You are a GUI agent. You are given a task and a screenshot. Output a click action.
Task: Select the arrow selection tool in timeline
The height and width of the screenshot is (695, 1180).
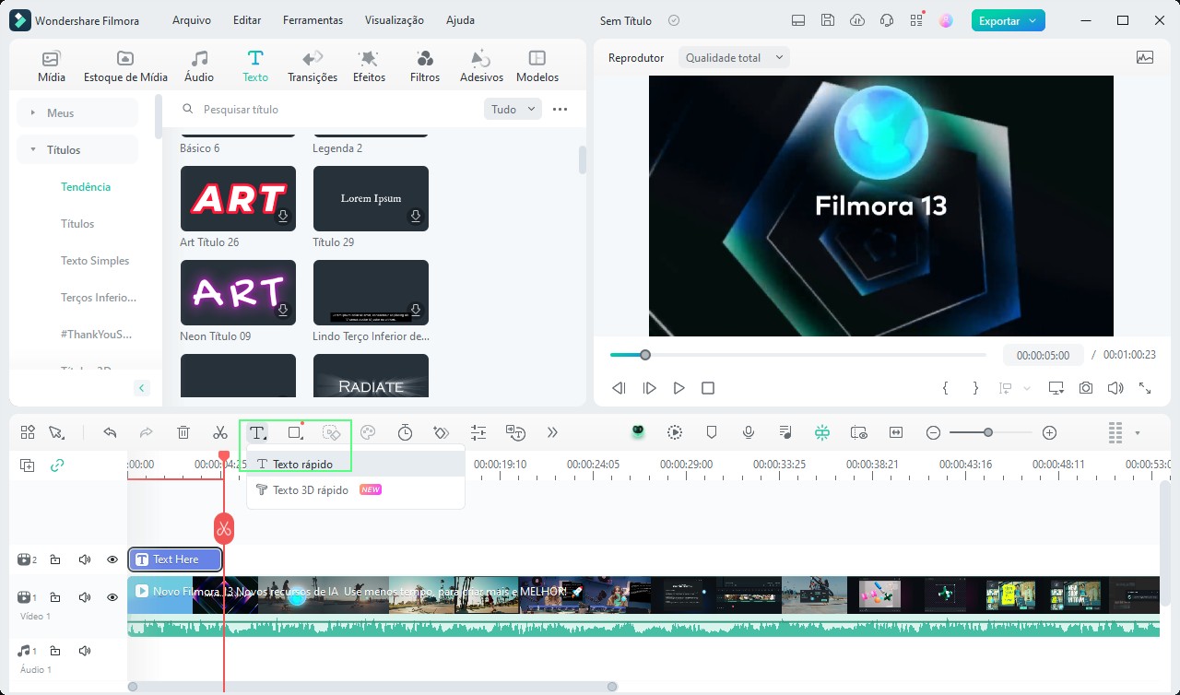coord(56,432)
